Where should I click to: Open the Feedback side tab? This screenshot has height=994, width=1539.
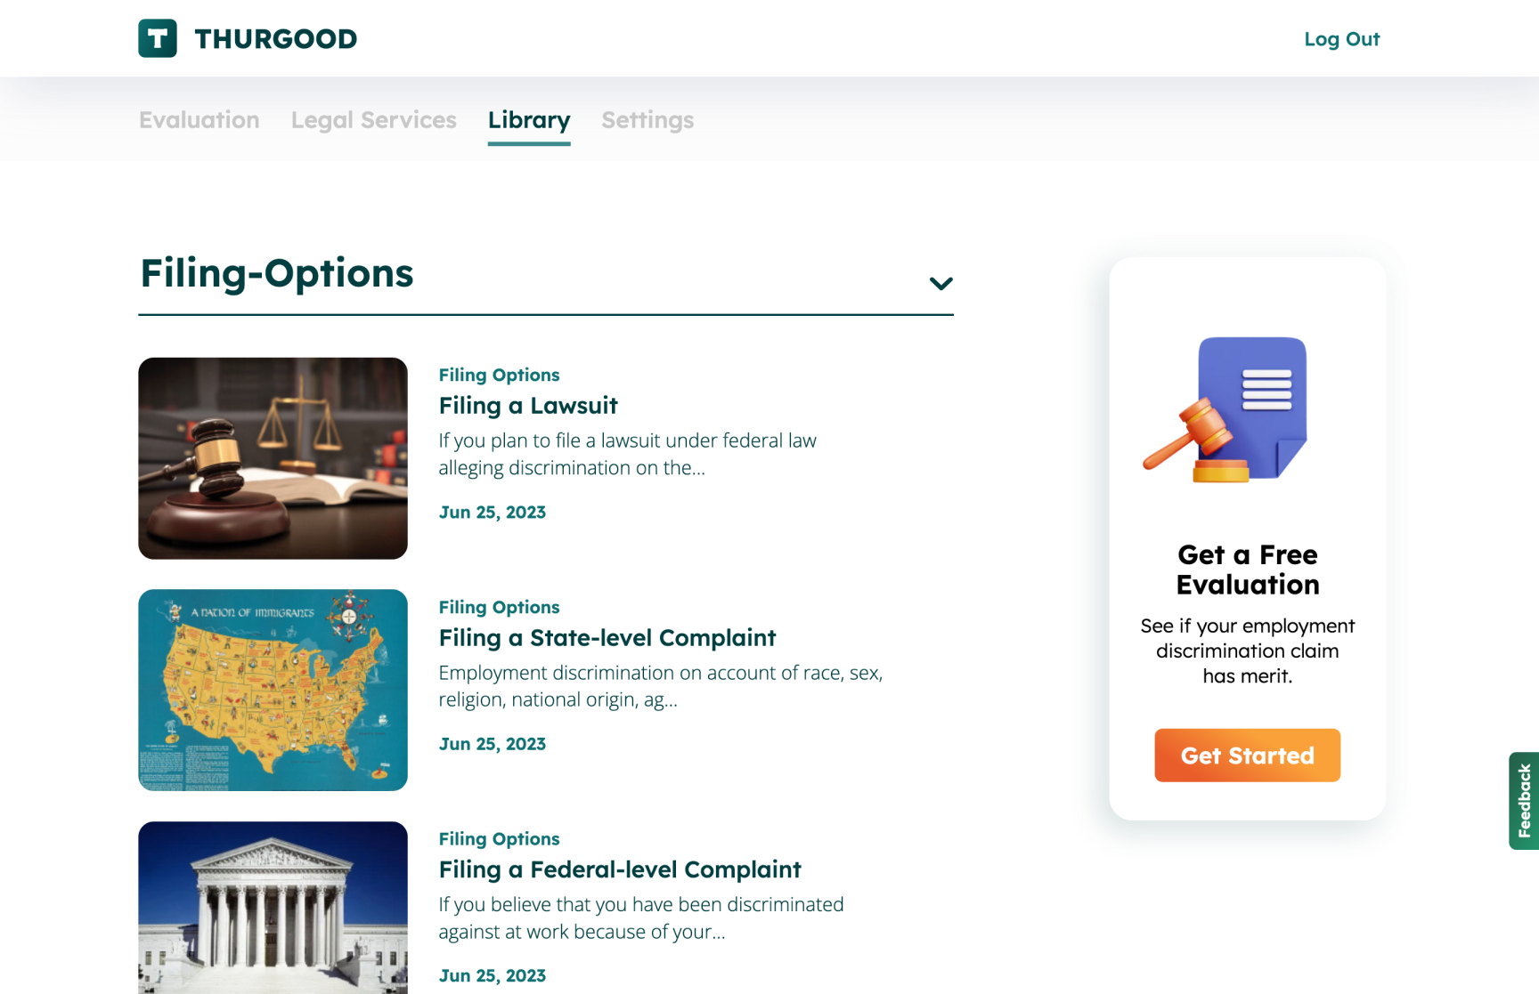(1524, 800)
